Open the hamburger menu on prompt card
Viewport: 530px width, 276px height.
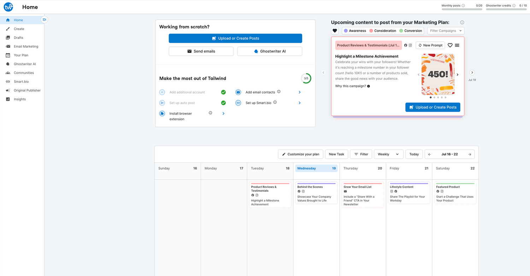click(457, 45)
